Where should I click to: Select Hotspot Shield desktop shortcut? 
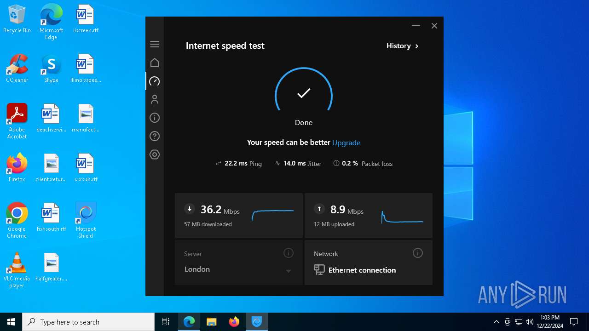[x=86, y=220]
